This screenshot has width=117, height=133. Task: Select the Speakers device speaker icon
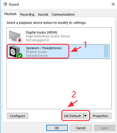14,51
